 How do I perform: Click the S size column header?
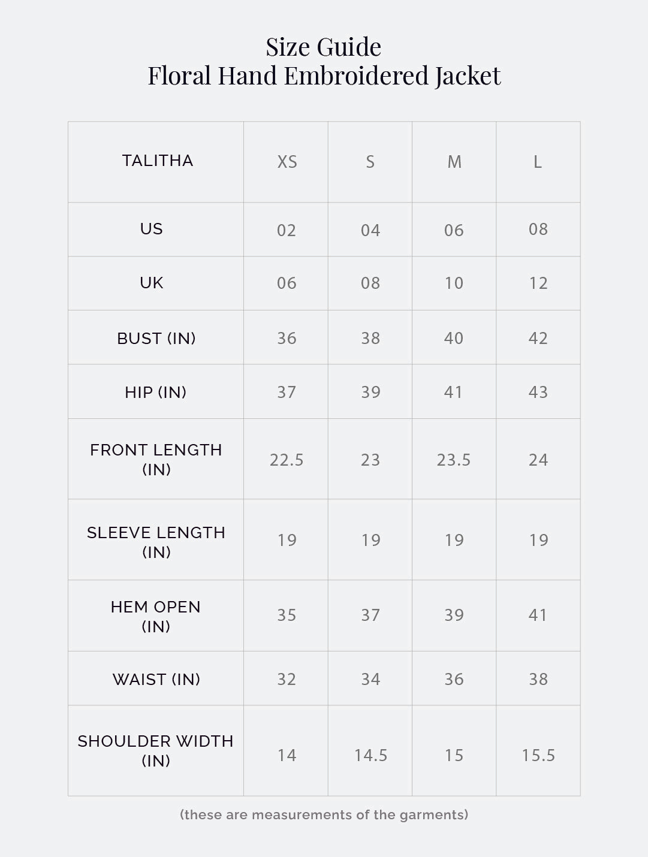tap(370, 162)
